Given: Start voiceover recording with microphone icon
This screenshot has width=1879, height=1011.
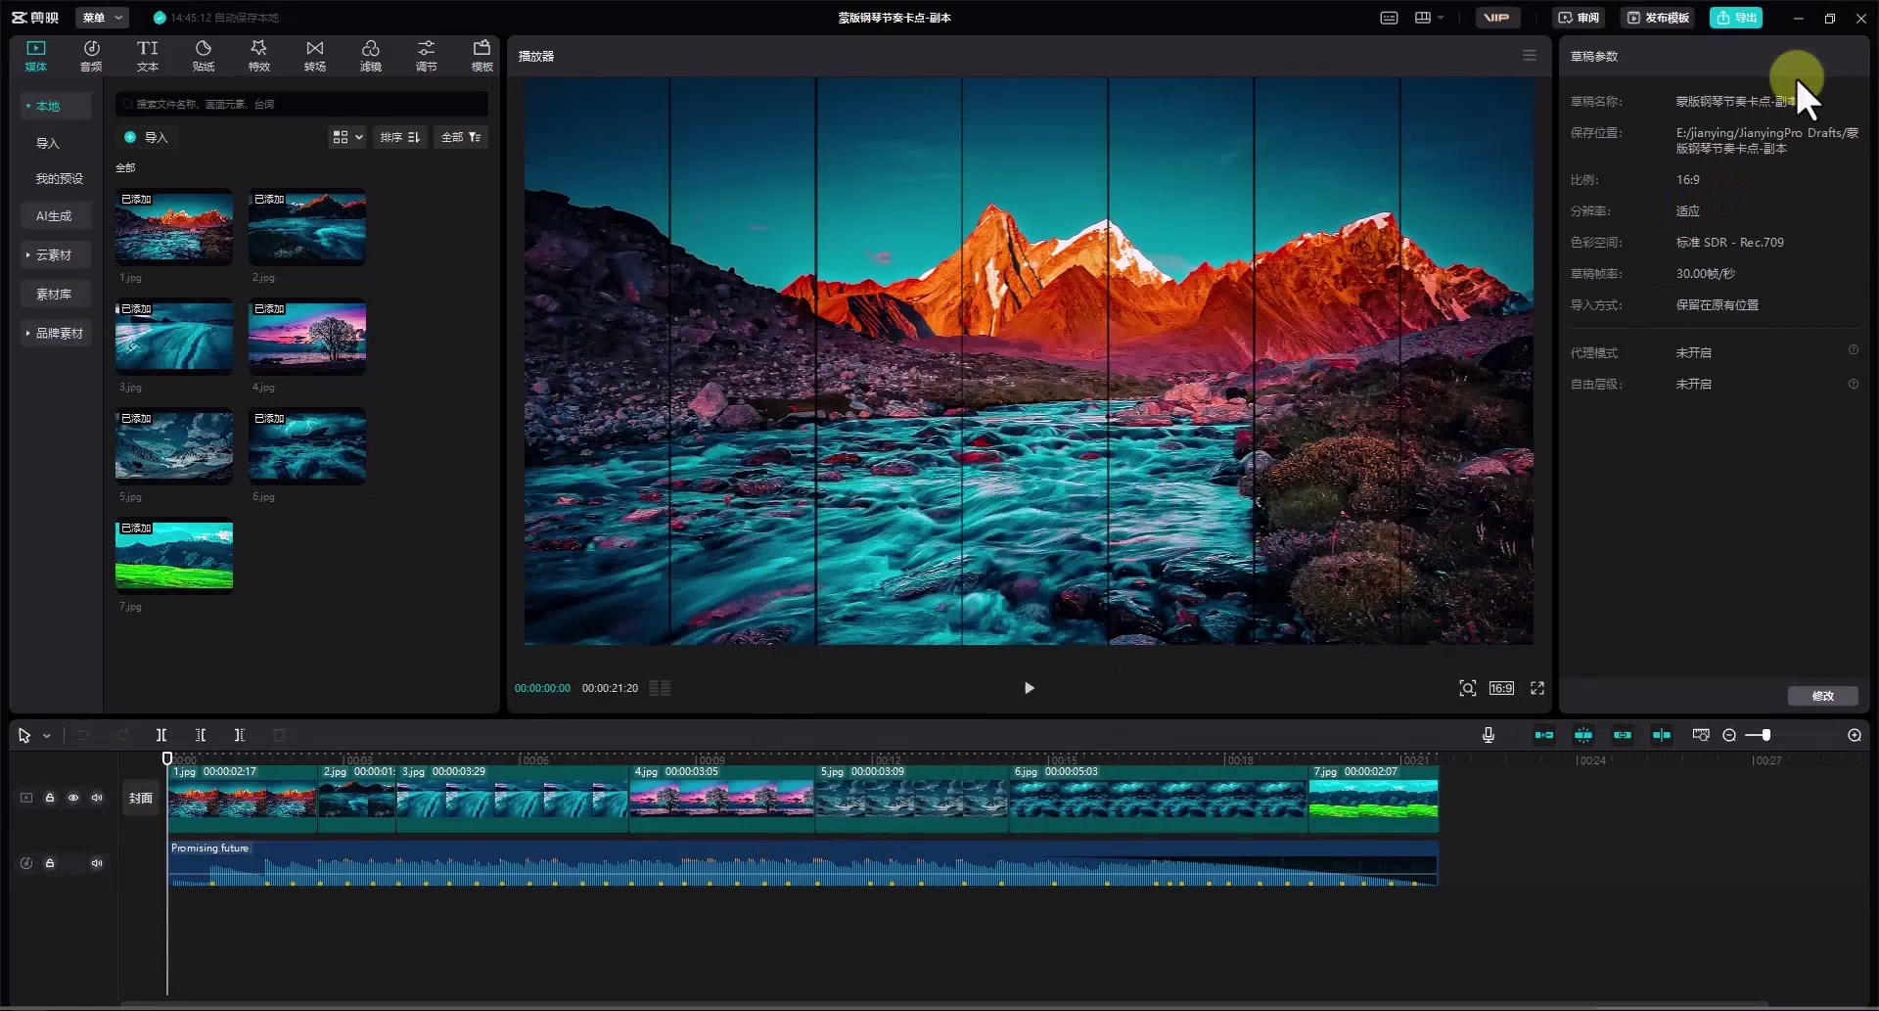Looking at the screenshot, I should (1489, 735).
